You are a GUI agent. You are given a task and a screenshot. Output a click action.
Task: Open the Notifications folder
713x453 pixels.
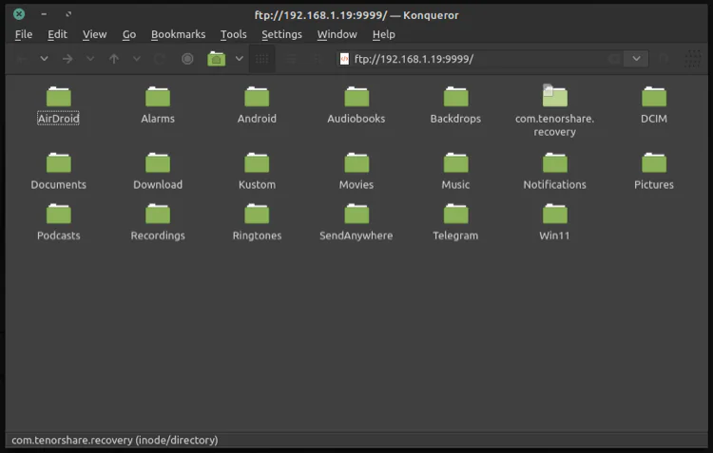pos(555,171)
